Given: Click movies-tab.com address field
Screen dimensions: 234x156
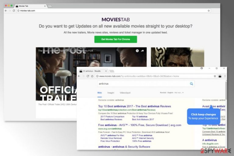Looking at the screenshot, I should (113, 11).
